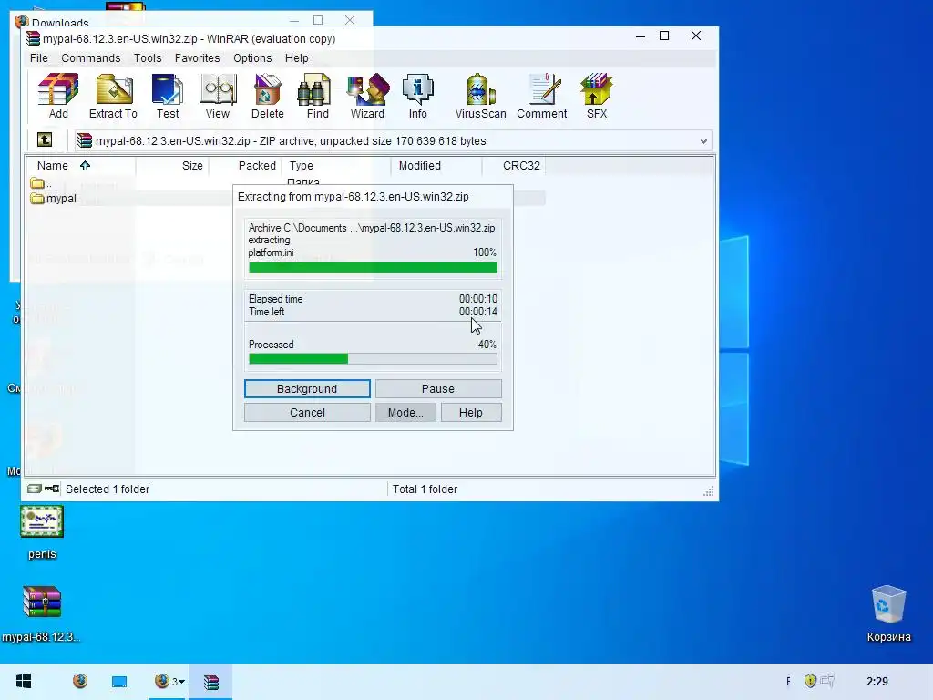Run VirusScan on the archive
The height and width of the screenshot is (700, 933).
click(x=481, y=95)
